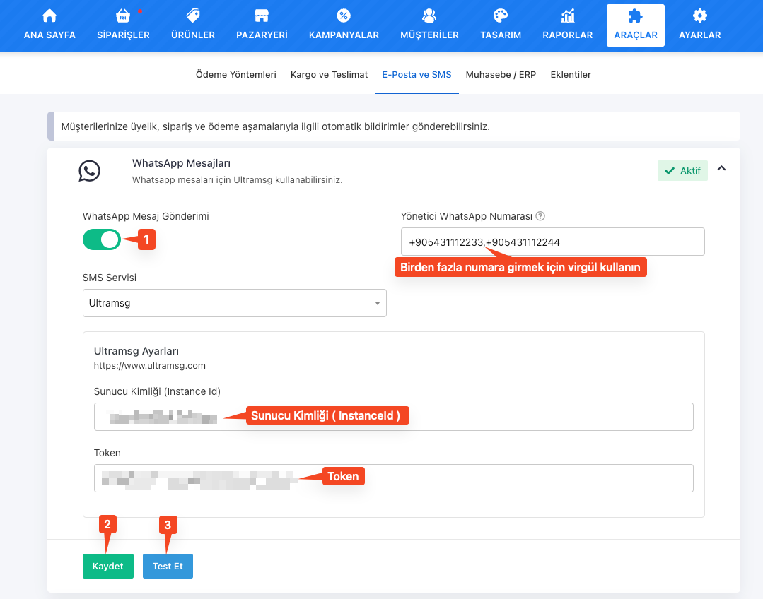Open the SMS Servisi Ultramsg dropdown
763x599 pixels.
pos(234,303)
